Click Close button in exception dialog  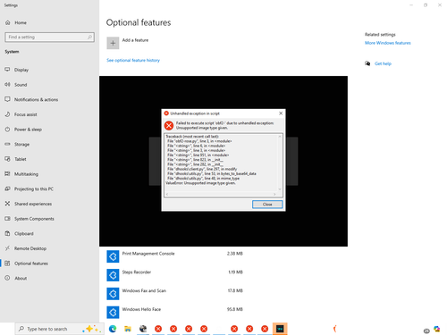tap(267, 205)
